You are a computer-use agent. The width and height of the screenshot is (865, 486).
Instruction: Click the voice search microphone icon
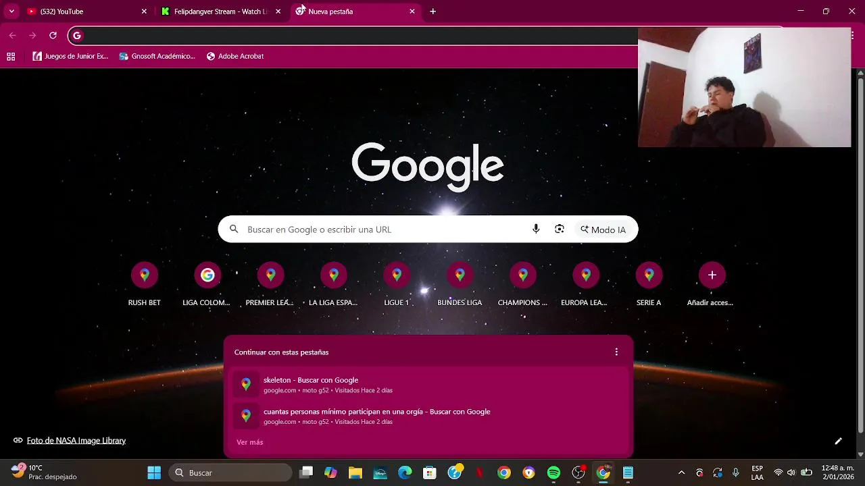coord(536,230)
